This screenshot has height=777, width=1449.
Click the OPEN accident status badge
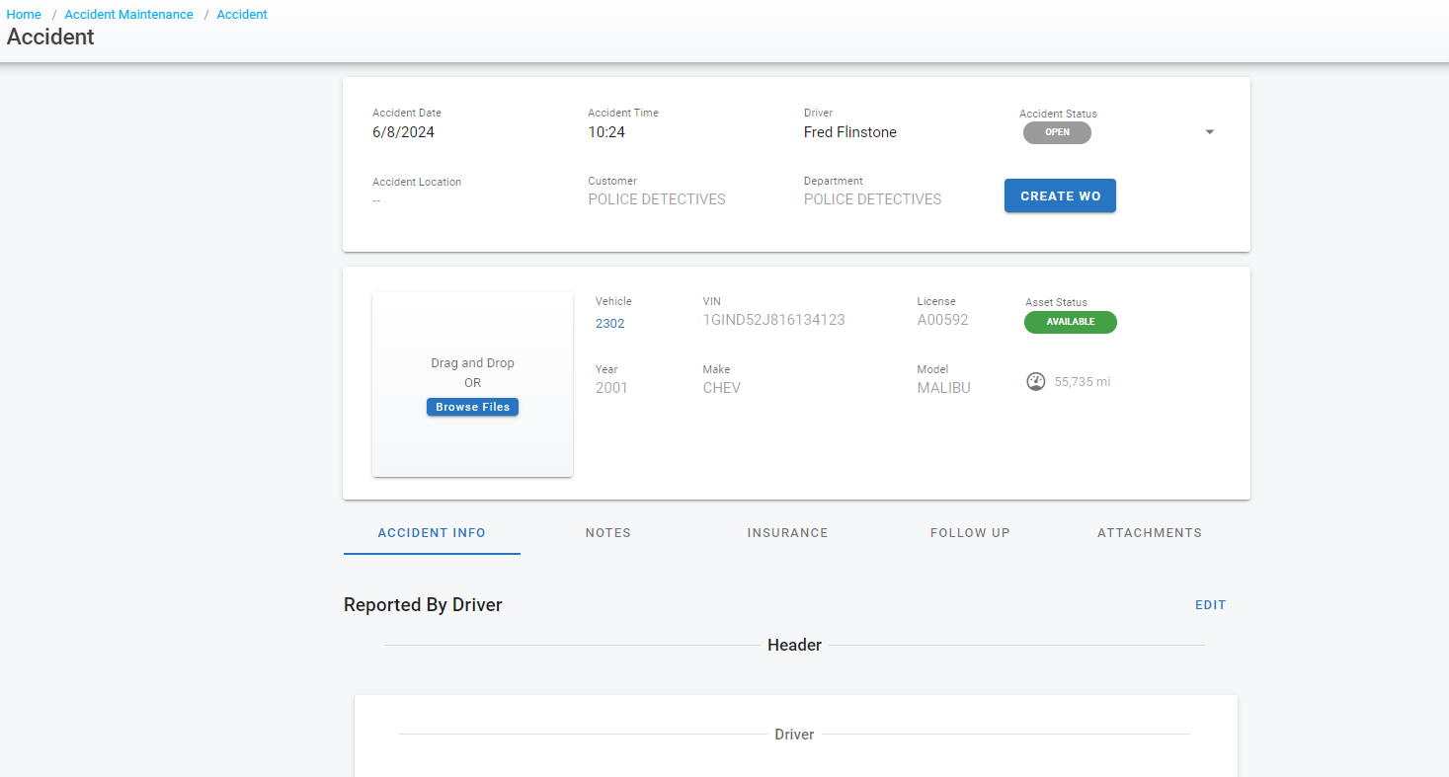[x=1057, y=132]
